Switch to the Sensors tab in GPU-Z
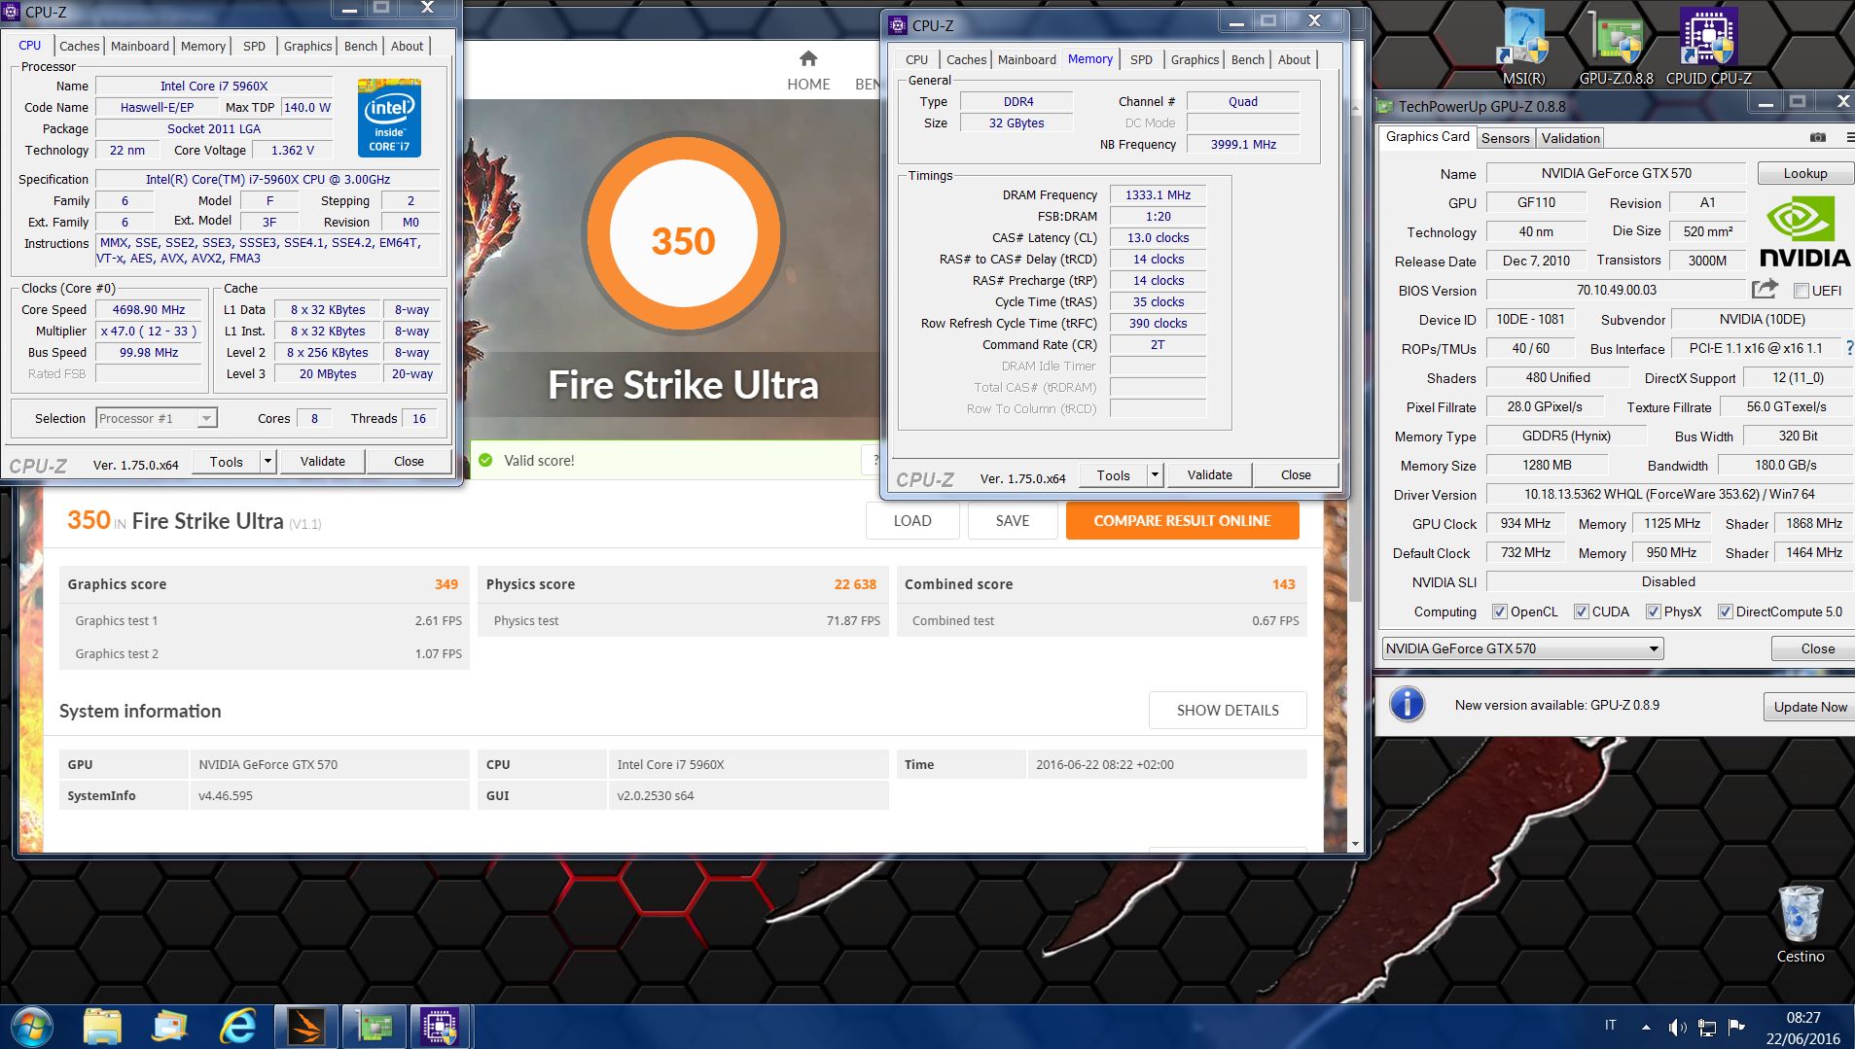1855x1049 pixels. (x=1505, y=138)
